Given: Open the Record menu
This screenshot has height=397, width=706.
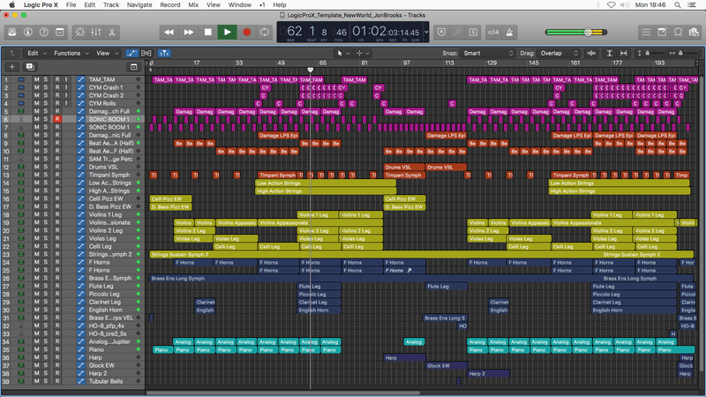Looking at the screenshot, I should (170, 4).
